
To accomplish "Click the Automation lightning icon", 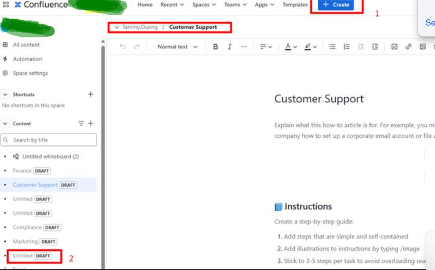I will coord(5,59).
